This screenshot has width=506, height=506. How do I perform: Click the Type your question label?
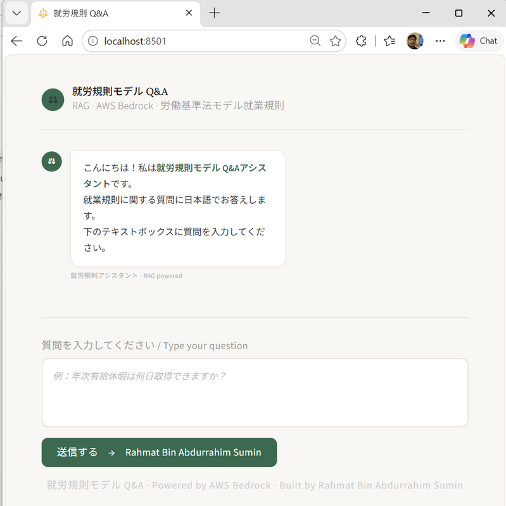145,345
